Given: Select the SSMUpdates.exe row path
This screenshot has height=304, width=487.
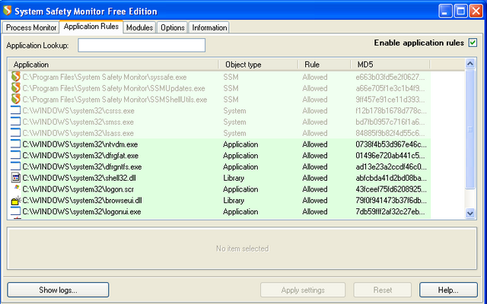Looking at the screenshot, I should tap(113, 88).
